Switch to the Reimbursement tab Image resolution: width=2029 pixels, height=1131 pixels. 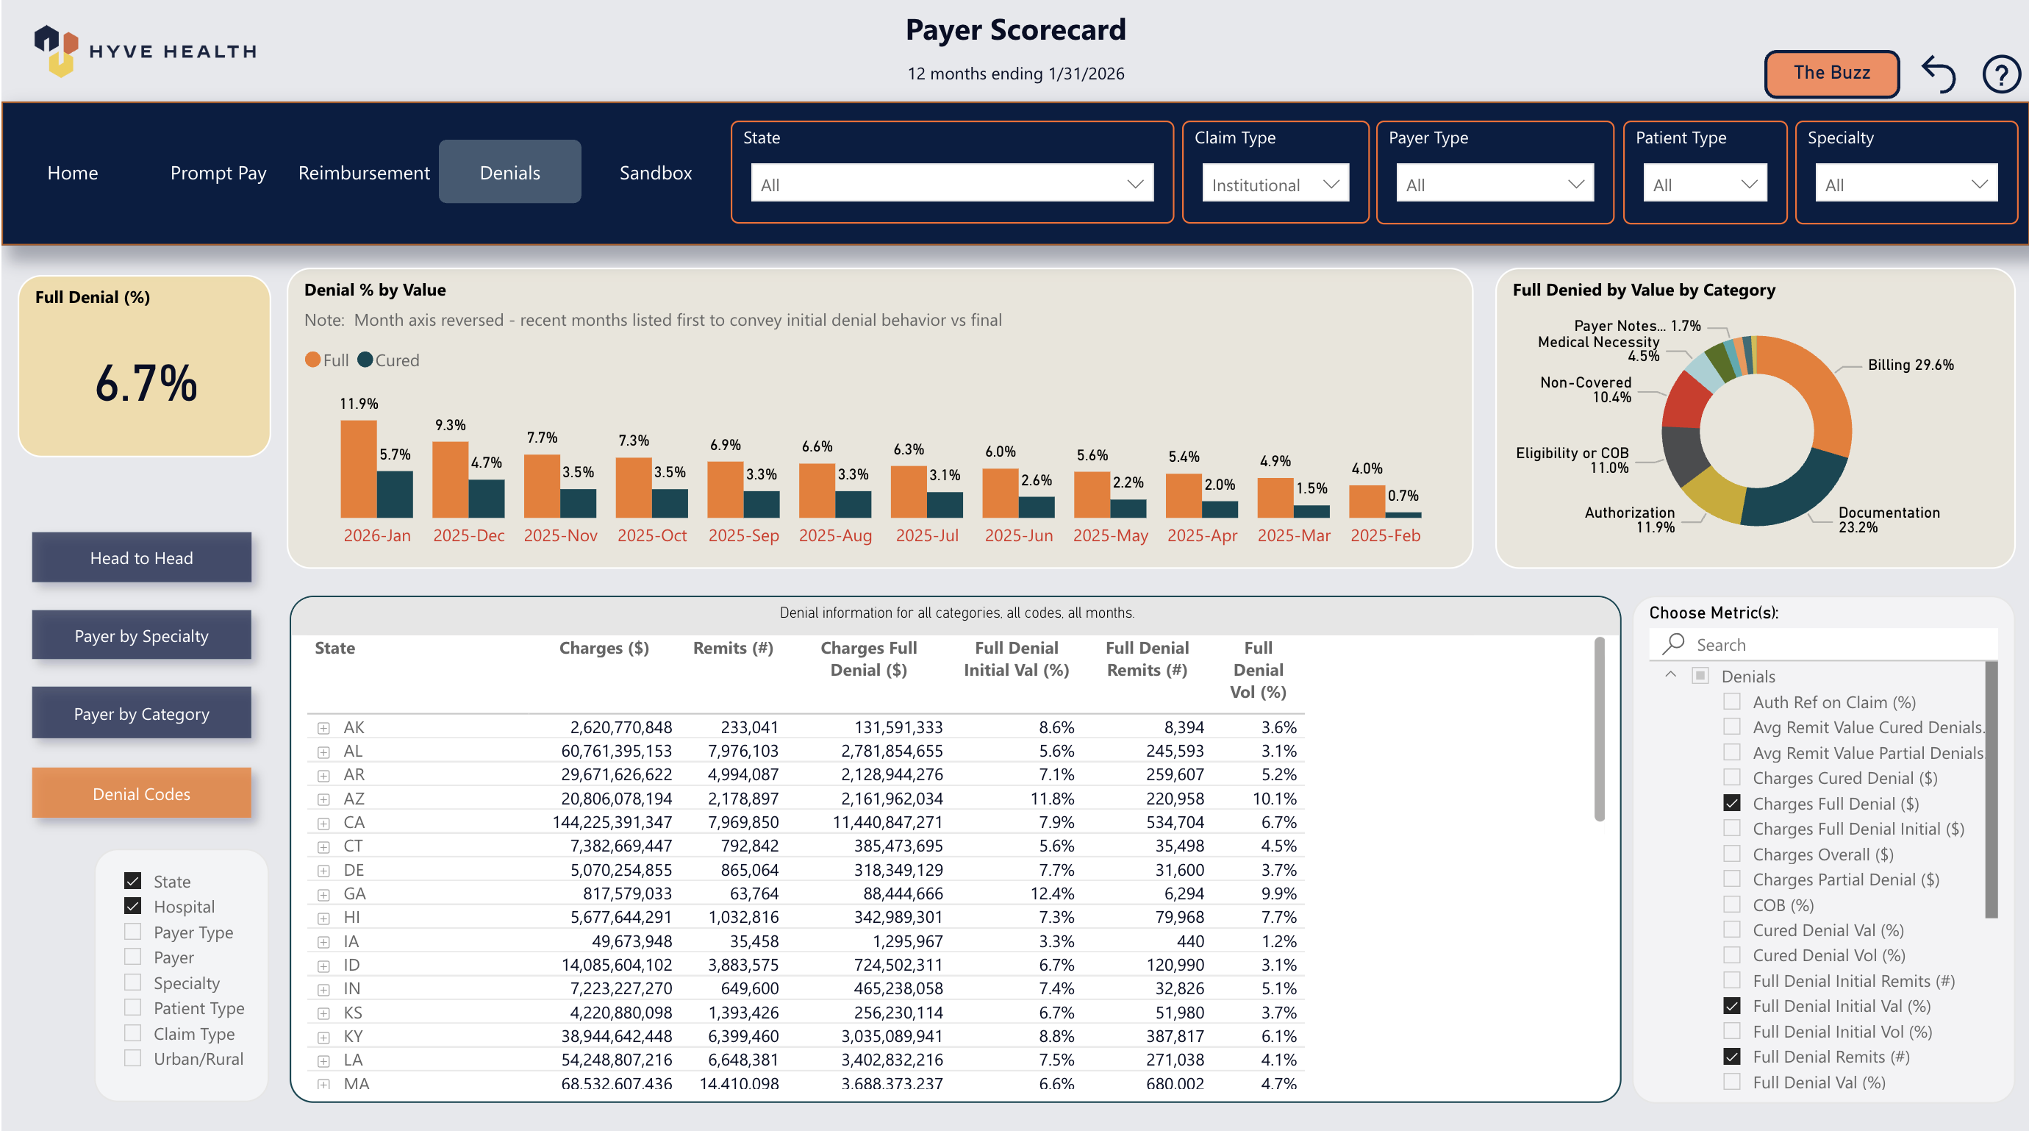(364, 173)
